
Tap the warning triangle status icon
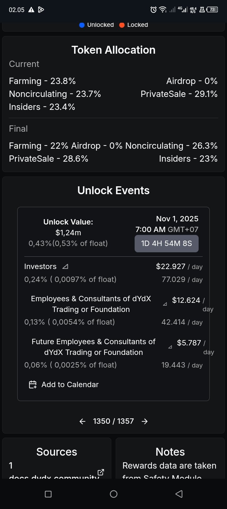click(x=31, y=10)
